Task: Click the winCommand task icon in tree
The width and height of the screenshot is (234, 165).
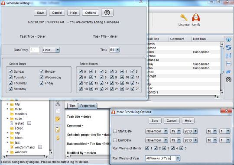Action: (x=12, y=147)
